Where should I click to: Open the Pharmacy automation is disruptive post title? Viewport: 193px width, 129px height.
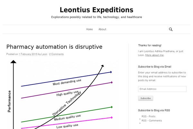[54, 47]
